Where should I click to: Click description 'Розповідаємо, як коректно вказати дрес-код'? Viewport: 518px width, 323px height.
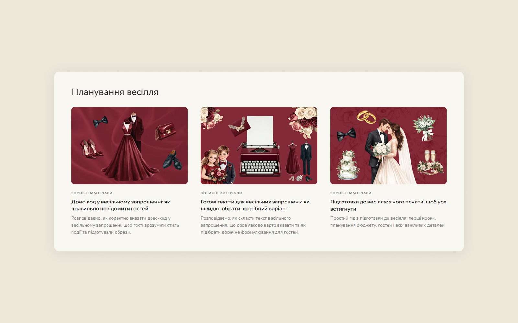125,225
